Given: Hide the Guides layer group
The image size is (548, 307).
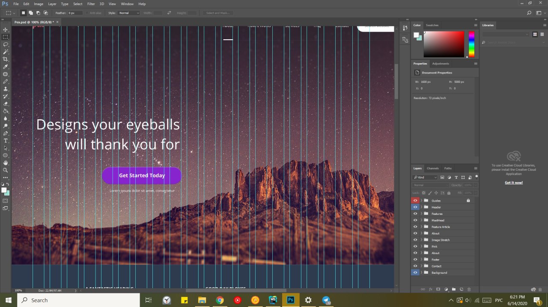Looking at the screenshot, I should [x=415, y=200].
